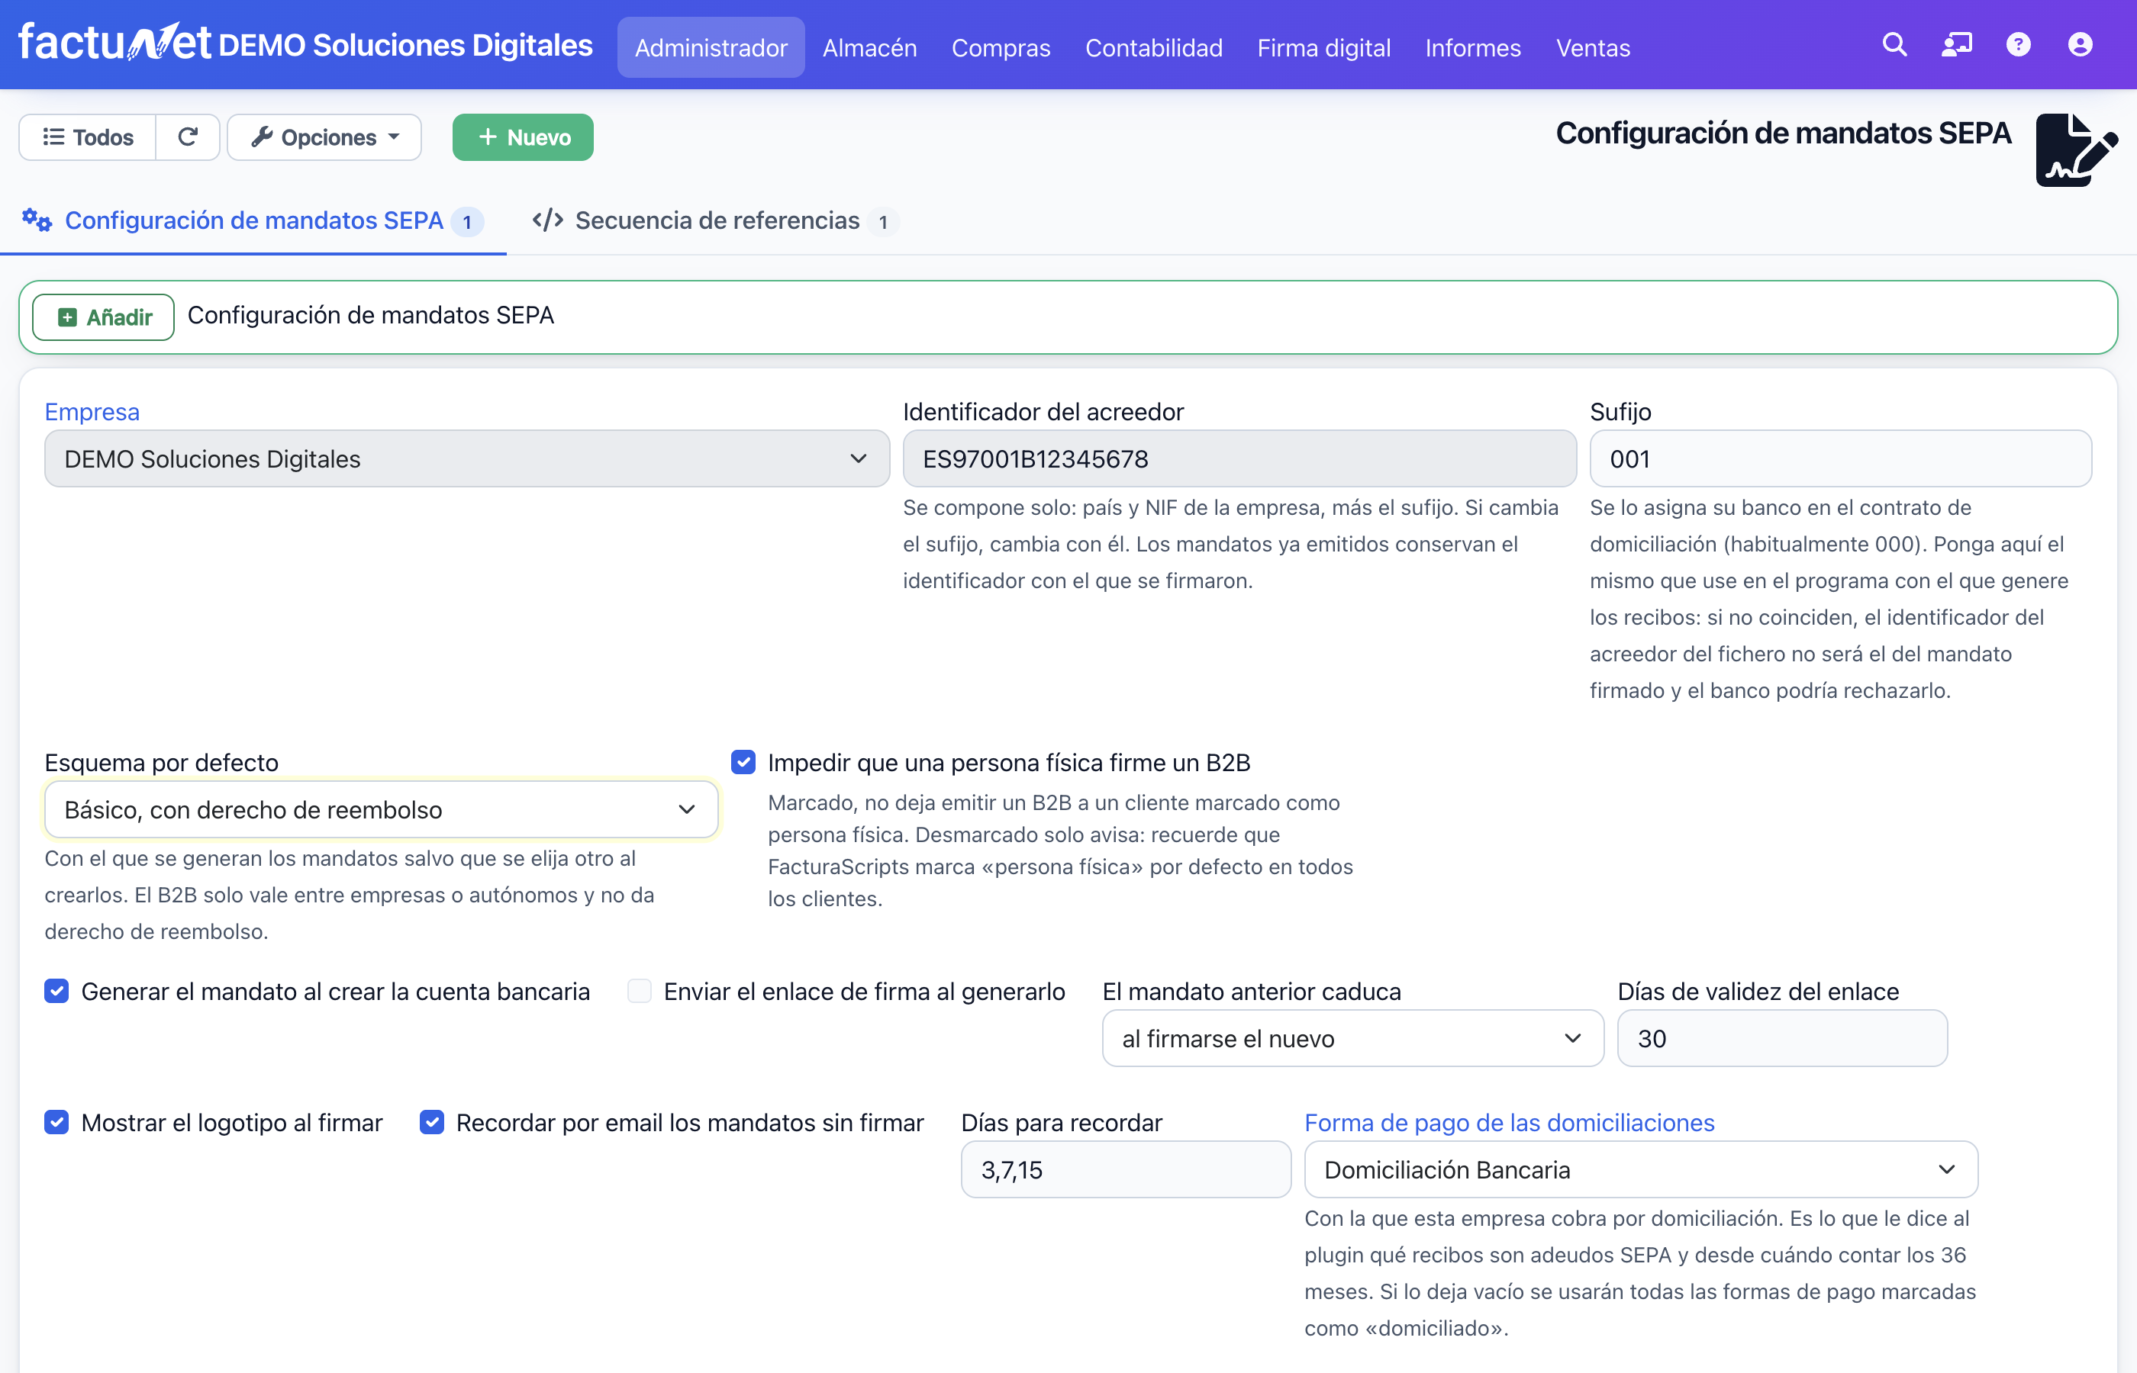Click the factuNet logo
This screenshot has width=2137, height=1373.
click(x=114, y=43)
